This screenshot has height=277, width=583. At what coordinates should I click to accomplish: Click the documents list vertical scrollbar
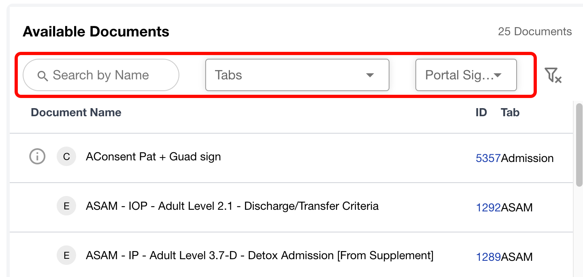click(579, 146)
